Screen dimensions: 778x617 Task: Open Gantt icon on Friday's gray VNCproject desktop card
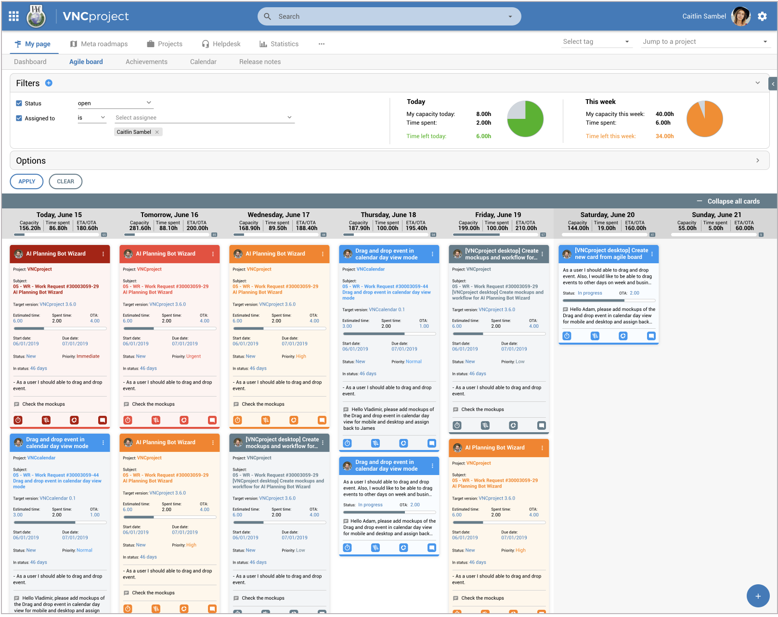pos(485,425)
